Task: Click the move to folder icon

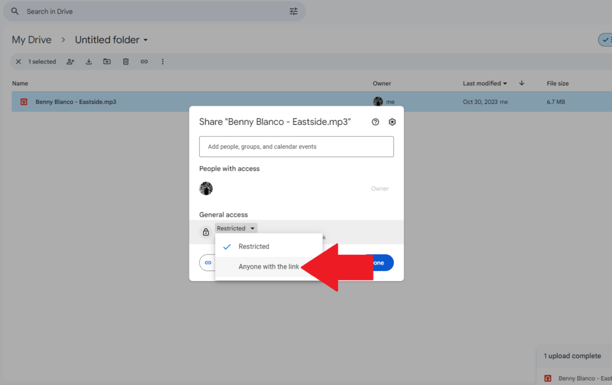Action: 107,61
